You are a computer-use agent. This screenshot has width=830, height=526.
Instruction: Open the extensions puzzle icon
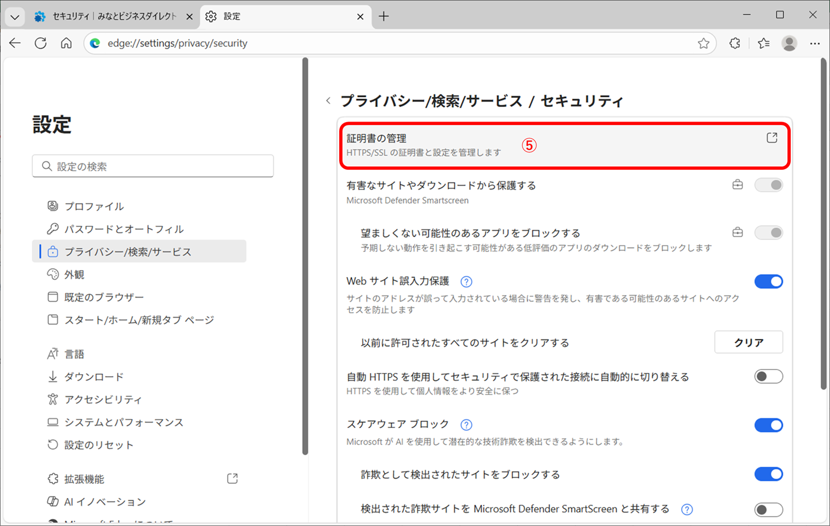[735, 43]
